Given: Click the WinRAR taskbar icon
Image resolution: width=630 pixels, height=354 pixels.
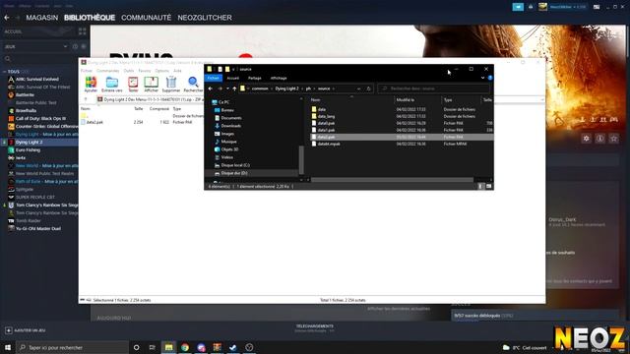Looking at the screenshot, I should click(x=217, y=347).
